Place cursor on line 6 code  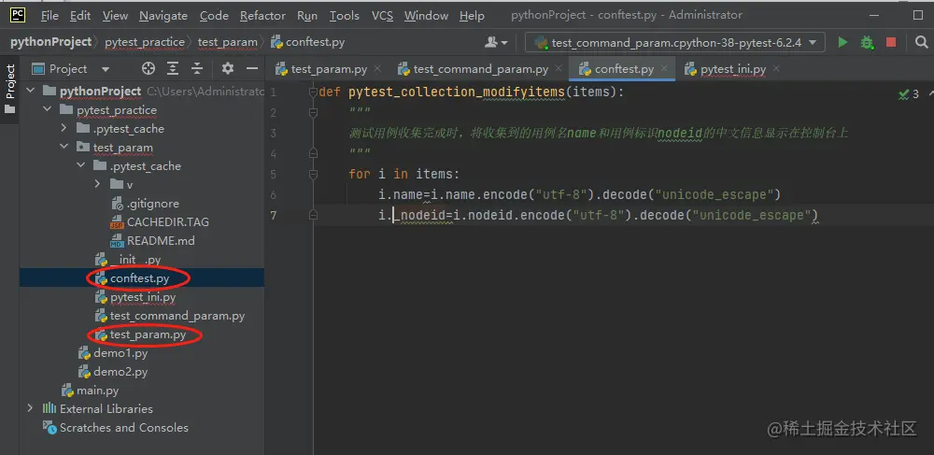580,194
